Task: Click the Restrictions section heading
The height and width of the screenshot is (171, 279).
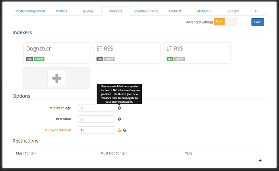Action: [25, 141]
